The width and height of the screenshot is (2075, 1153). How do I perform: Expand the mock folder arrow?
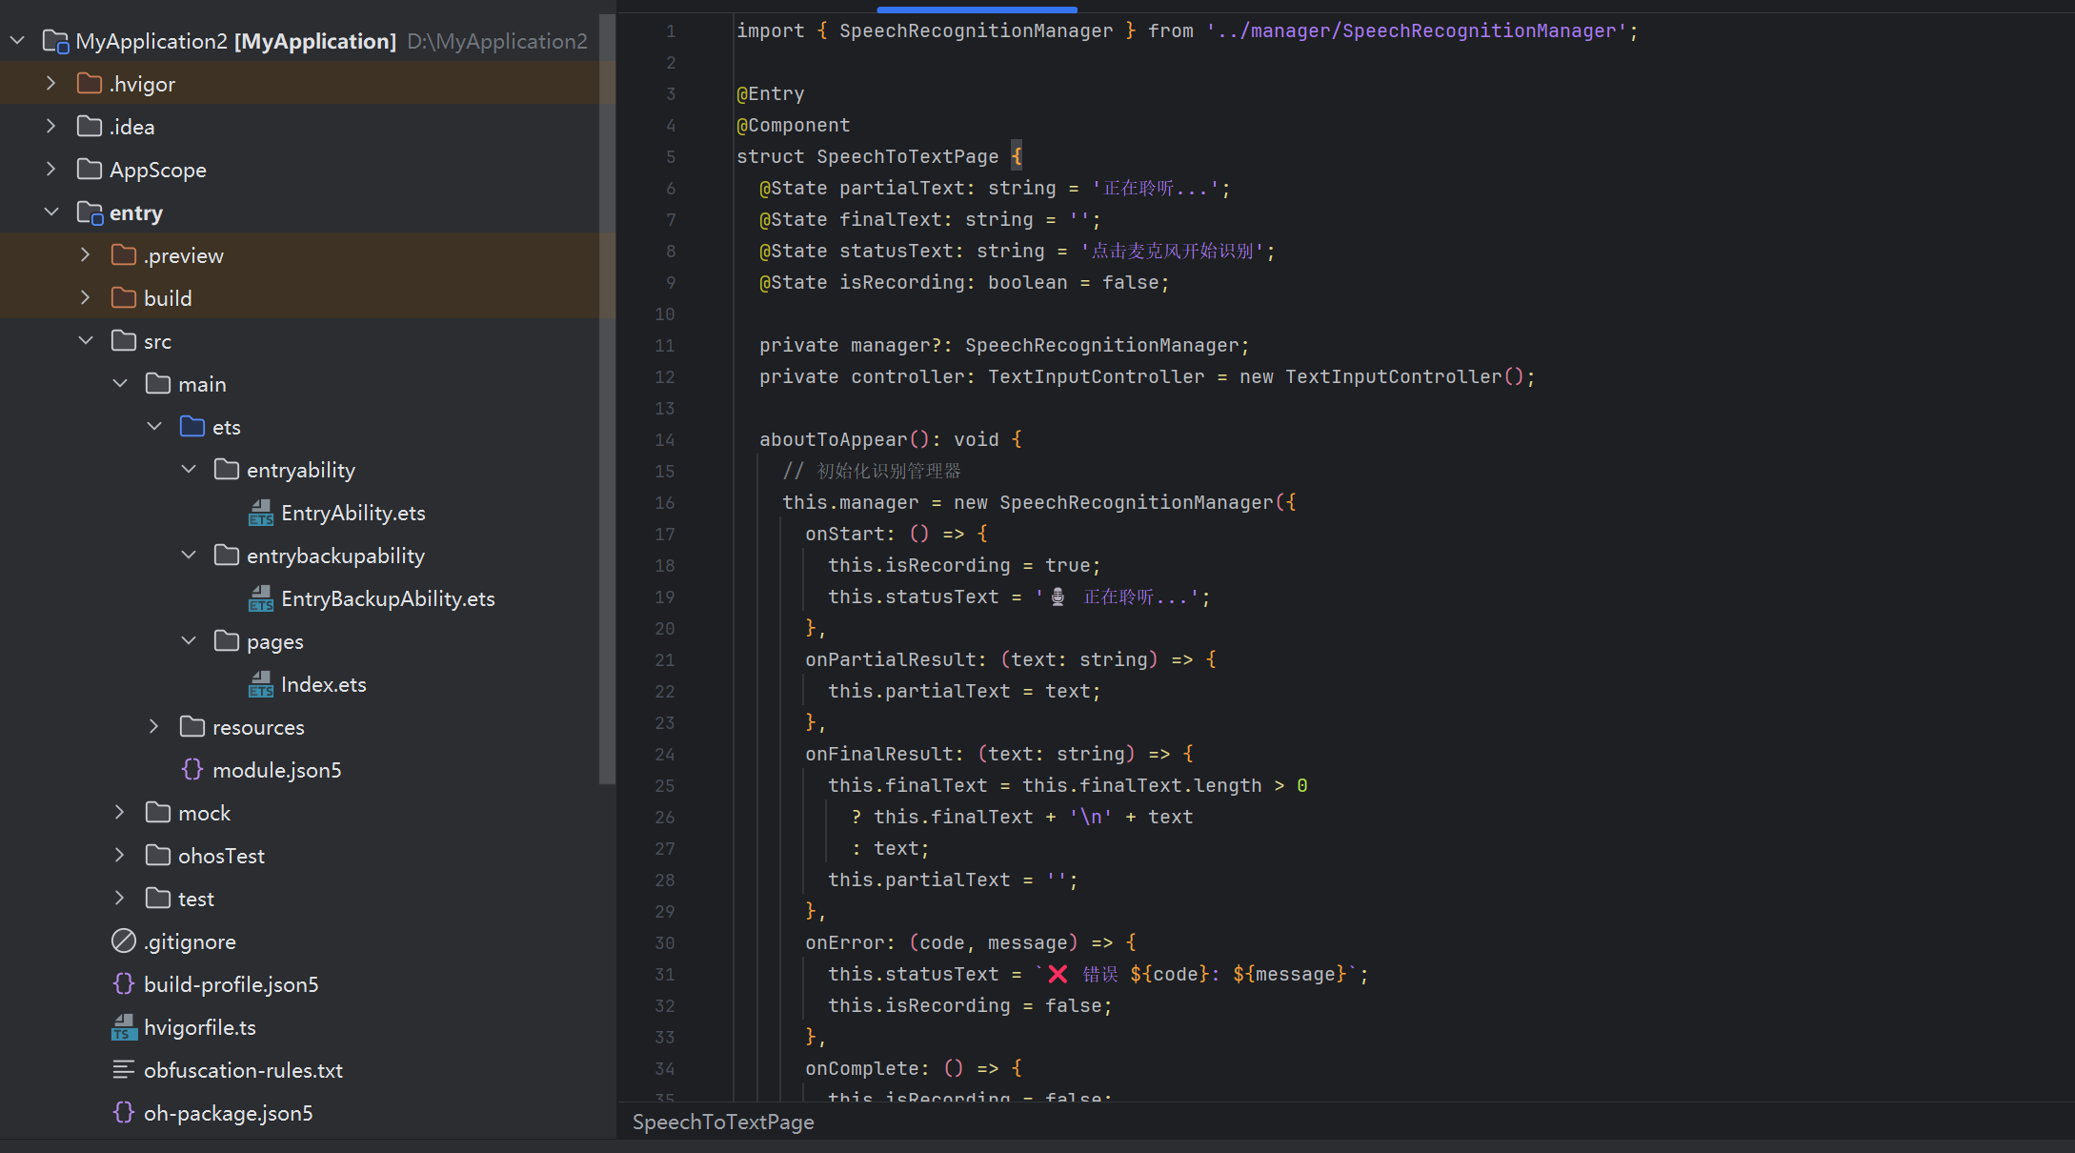(x=120, y=813)
